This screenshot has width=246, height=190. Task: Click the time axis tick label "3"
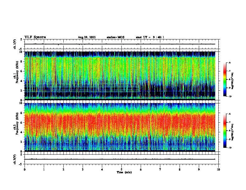click(x=83, y=170)
